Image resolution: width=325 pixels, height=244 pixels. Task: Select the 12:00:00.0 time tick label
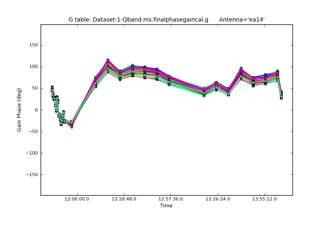coord(77,199)
